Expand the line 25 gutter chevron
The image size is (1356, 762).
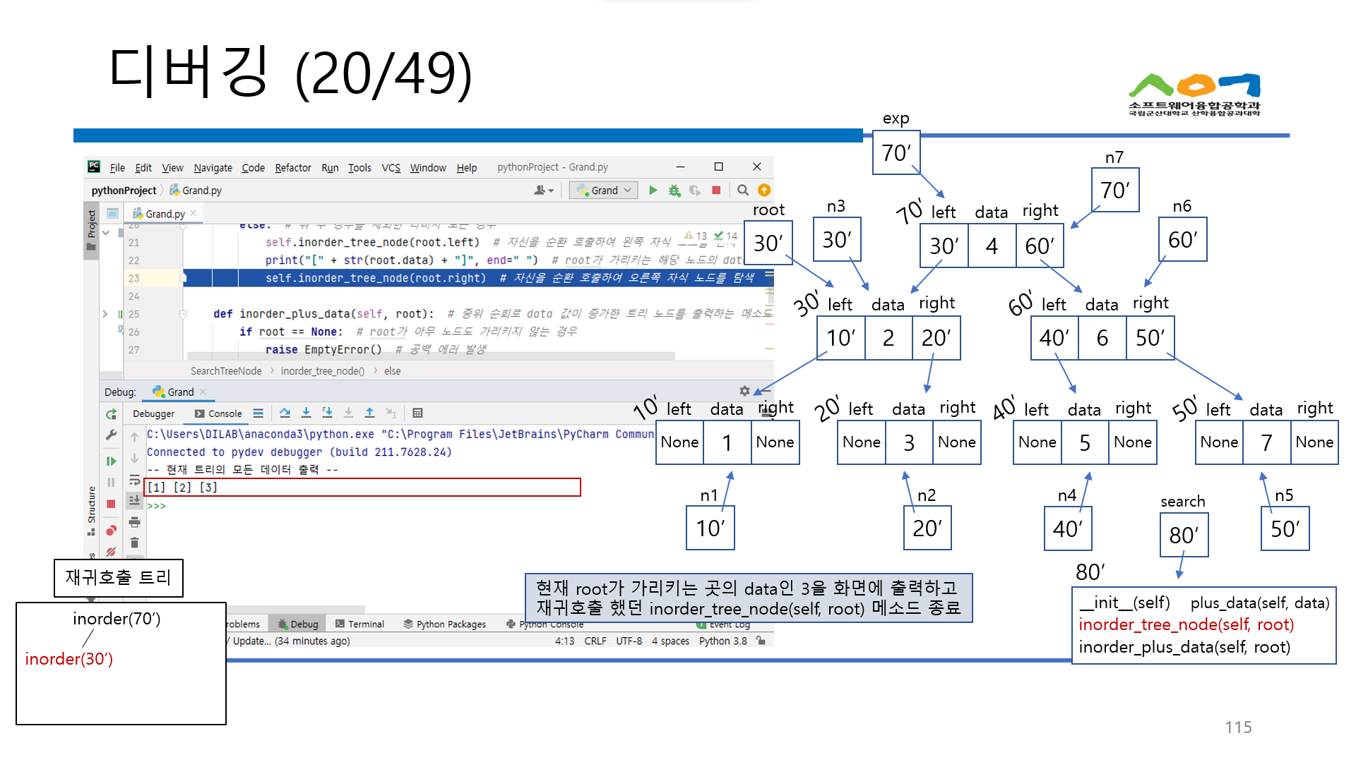coord(105,314)
